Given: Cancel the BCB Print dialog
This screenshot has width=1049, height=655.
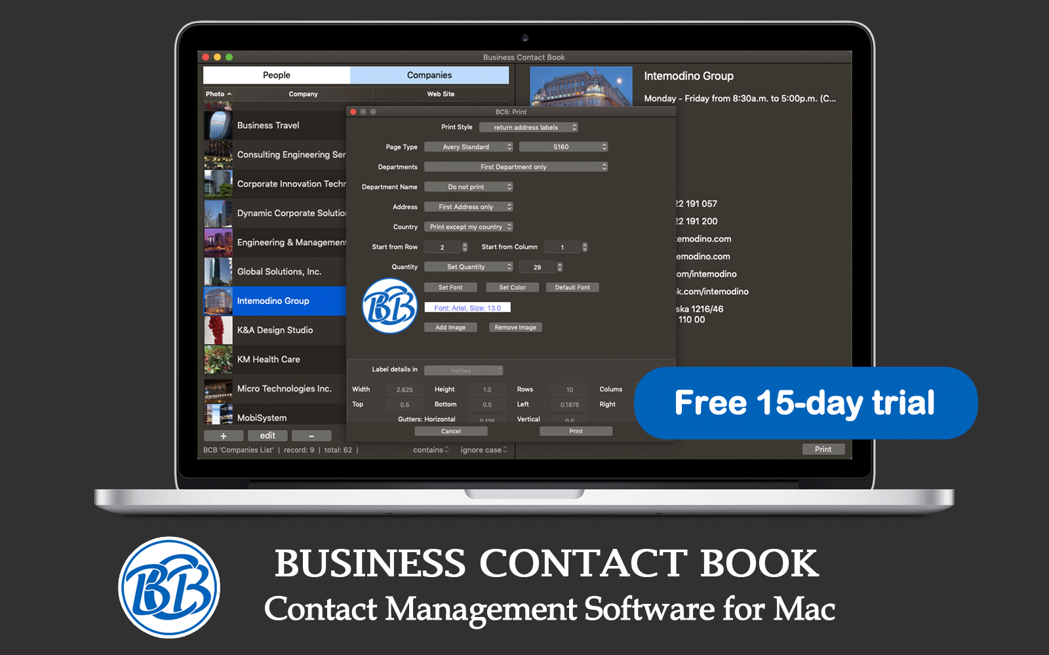Looking at the screenshot, I should [451, 432].
